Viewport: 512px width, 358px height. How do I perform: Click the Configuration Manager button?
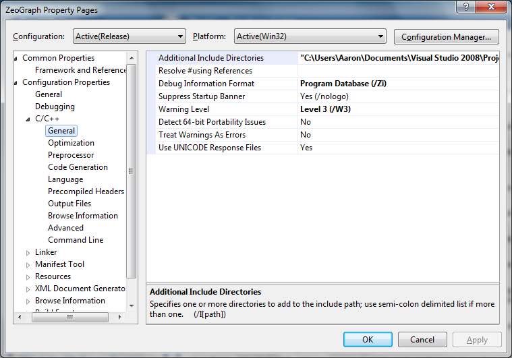click(446, 36)
